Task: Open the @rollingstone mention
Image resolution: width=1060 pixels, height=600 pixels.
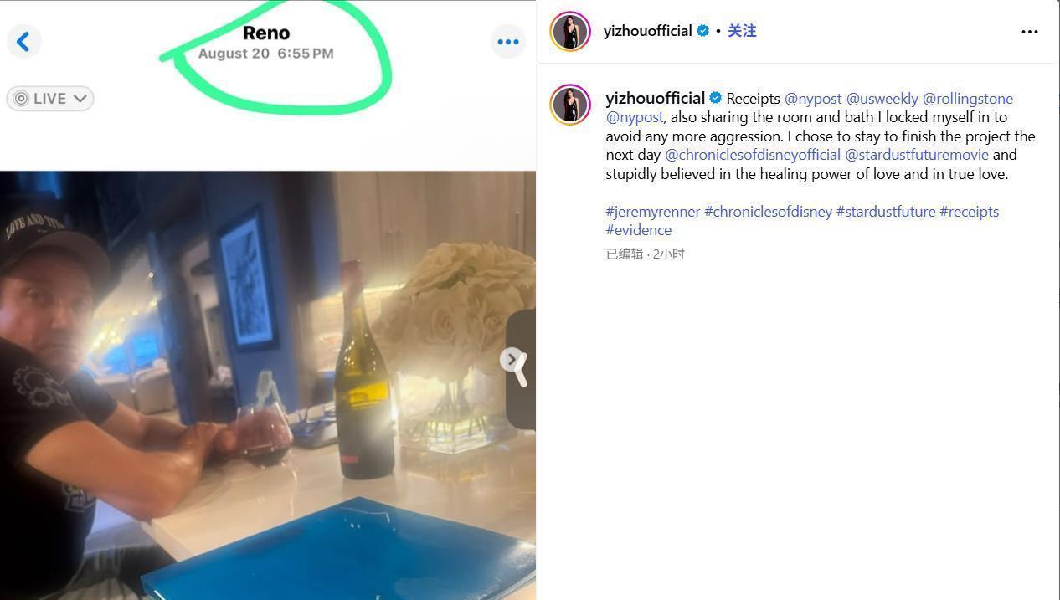Action: click(x=967, y=99)
